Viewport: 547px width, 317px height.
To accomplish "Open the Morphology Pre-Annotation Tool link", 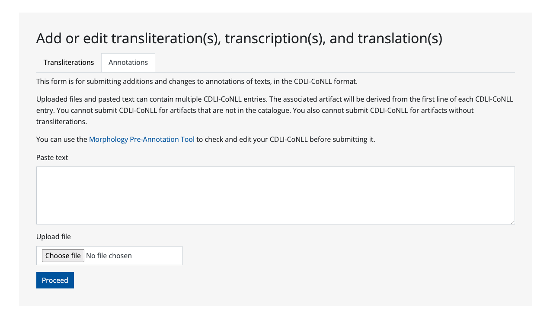I will click(x=141, y=140).
